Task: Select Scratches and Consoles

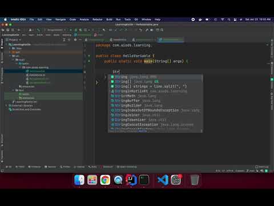Action: tap(25, 109)
